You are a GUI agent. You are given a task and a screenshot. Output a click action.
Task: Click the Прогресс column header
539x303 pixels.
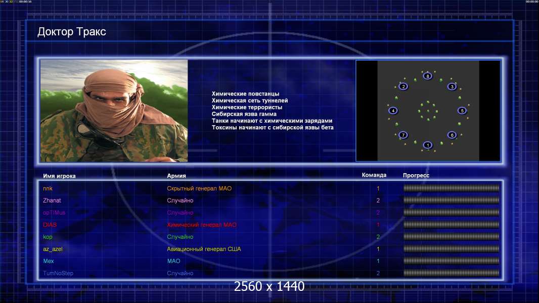click(416, 175)
